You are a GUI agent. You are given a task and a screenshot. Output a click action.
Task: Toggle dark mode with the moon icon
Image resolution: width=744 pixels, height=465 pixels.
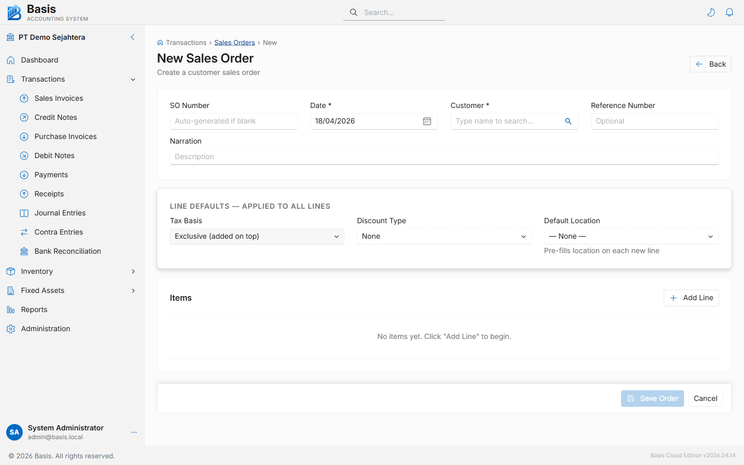(x=711, y=12)
